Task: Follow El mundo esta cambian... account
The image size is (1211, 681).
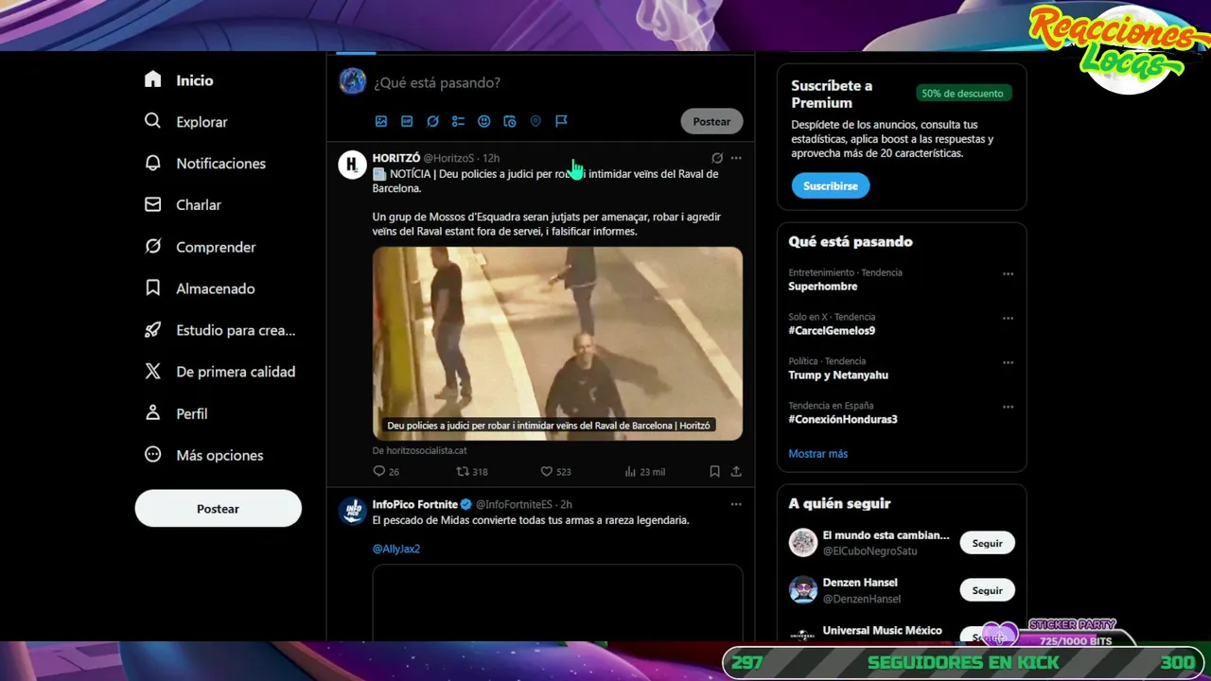Action: [x=987, y=544]
